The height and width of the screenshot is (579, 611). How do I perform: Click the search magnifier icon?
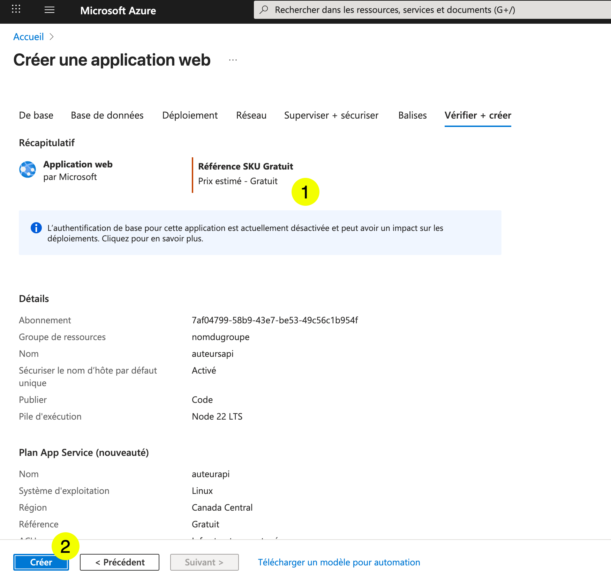tap(264, 10)
